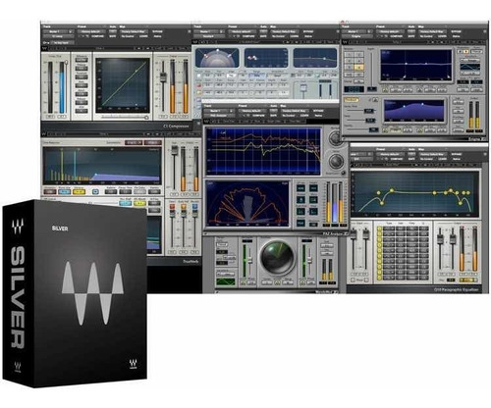Toggle BYPASS in the Enigma plugin window

tap(456, 31)
